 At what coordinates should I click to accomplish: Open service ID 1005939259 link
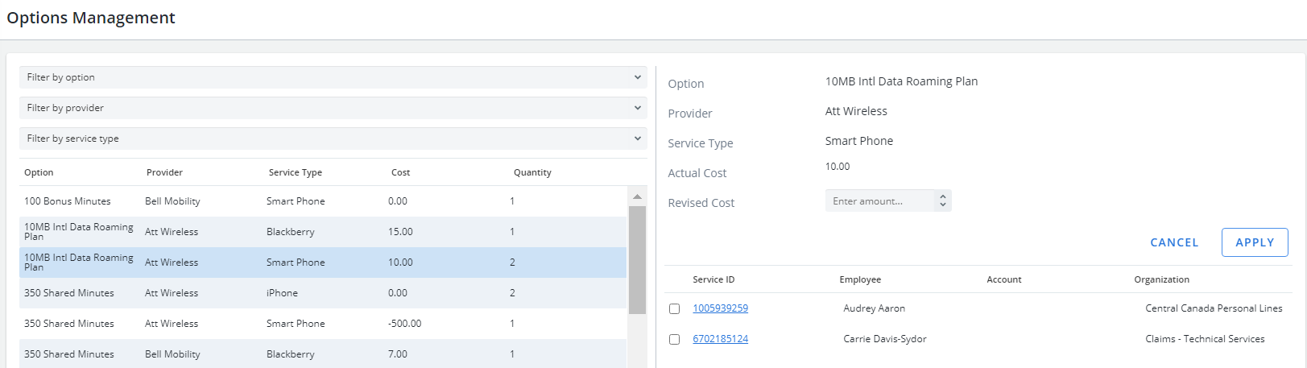(721, 308)
